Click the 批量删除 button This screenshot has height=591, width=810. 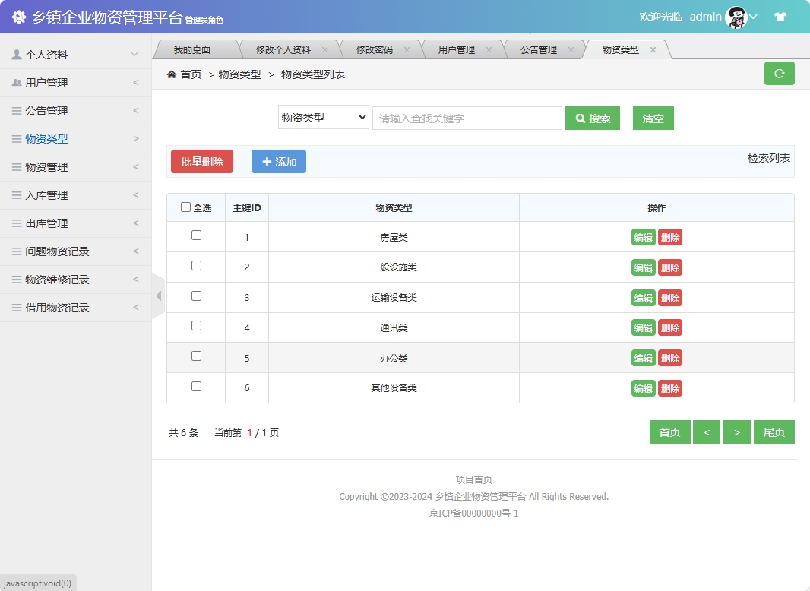(201, 161)
